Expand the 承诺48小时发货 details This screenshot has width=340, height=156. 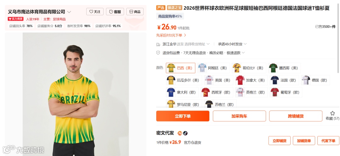click(232, 44)
